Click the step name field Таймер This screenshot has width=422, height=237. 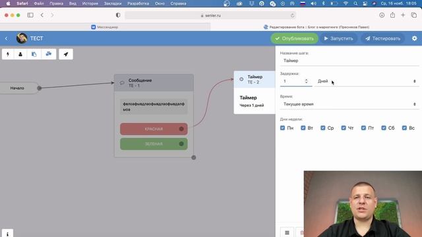pos(349,61)
